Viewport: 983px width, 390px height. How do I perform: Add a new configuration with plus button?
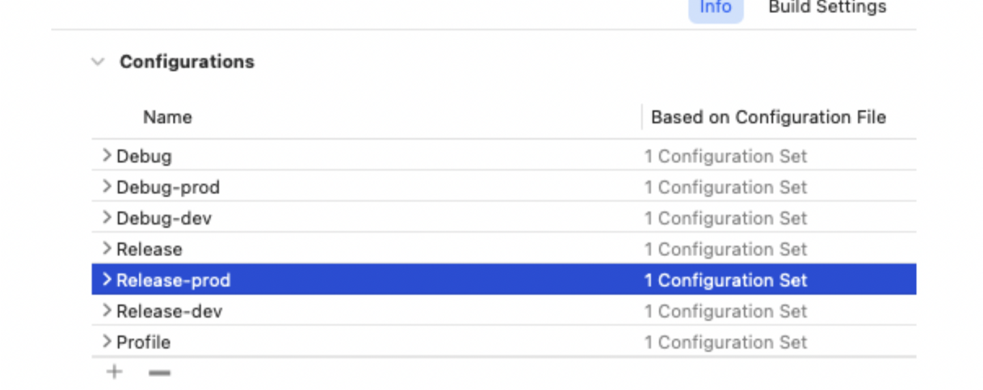point(115,372)
